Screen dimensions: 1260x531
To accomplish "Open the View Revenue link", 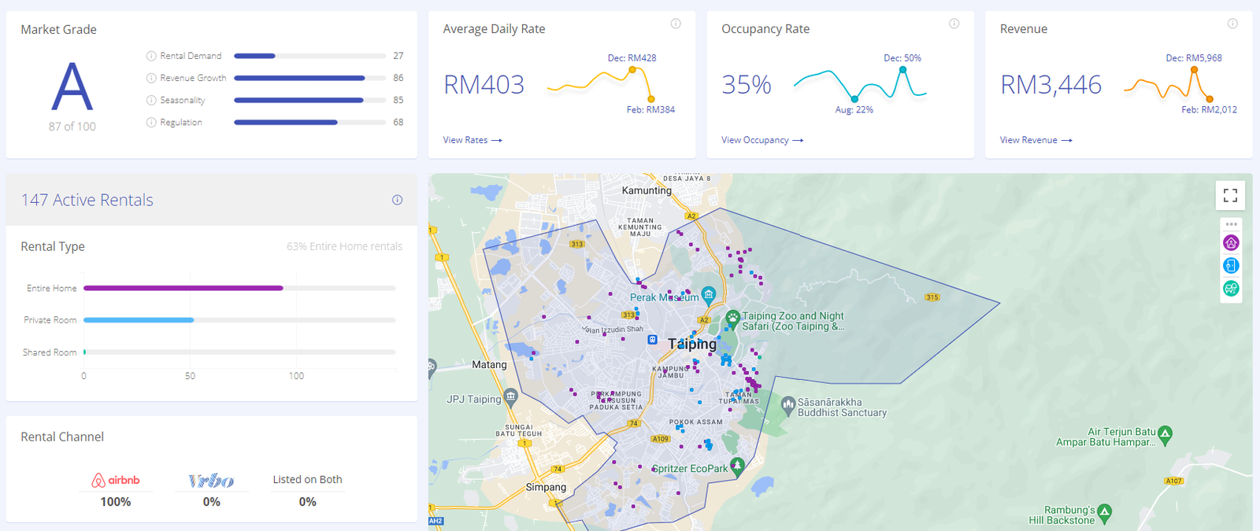I will (x=1036, y=140).
